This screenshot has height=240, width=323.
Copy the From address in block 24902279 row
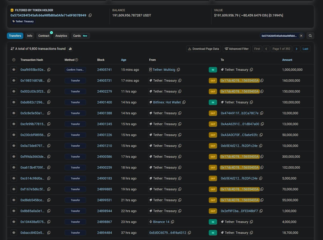[x=180, y=91]
